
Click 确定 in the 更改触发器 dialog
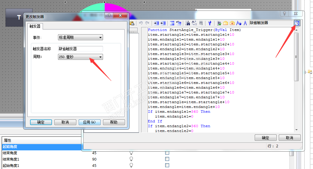pos(41,122)
